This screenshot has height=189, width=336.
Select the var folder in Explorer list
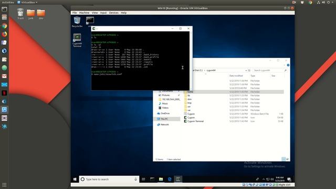(189, 110)
